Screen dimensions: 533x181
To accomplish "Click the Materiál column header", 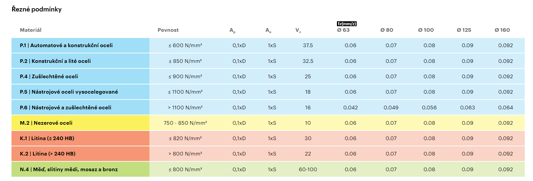I will (x=31, y=30).
